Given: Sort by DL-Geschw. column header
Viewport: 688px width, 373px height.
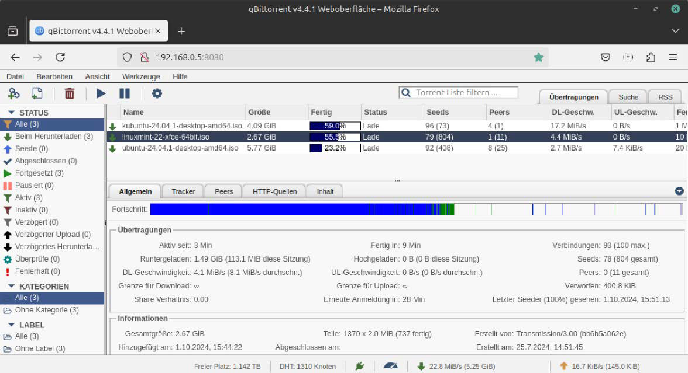Looking at the screenshot, I should (x=580, y=113).
